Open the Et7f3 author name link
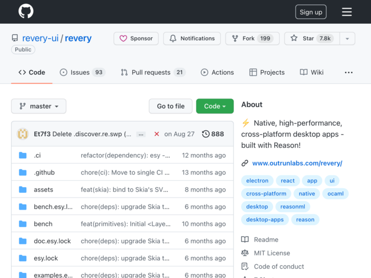 [42, 134]
